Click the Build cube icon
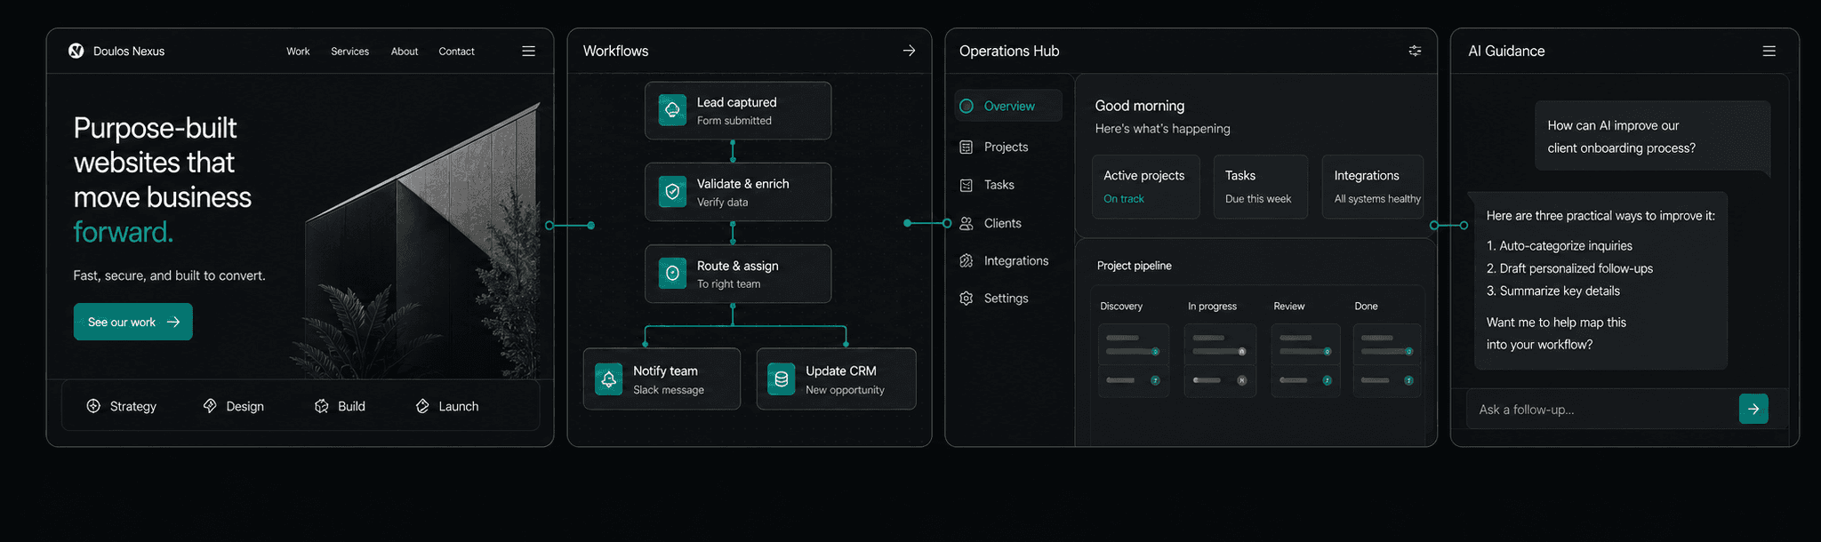Screen dimensions: 1821x542 click(x=322, y=406)
